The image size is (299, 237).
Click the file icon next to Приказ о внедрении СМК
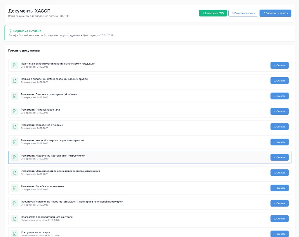coord(15,81)
